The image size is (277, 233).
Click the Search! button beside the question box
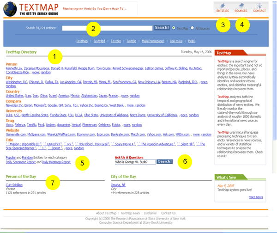point(164,161)
